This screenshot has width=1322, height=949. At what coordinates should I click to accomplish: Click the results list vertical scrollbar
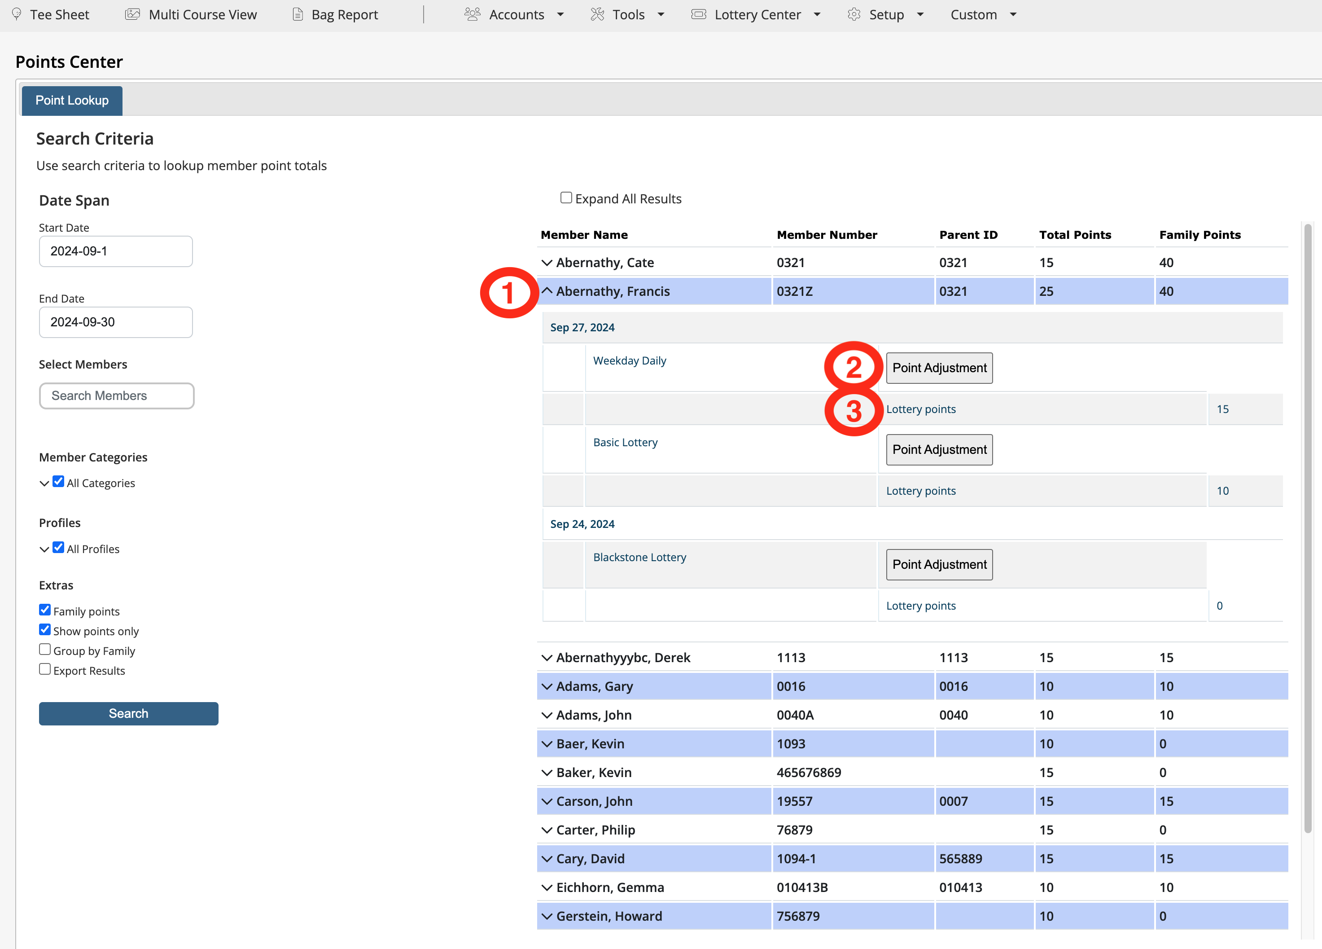[1308, 528]
